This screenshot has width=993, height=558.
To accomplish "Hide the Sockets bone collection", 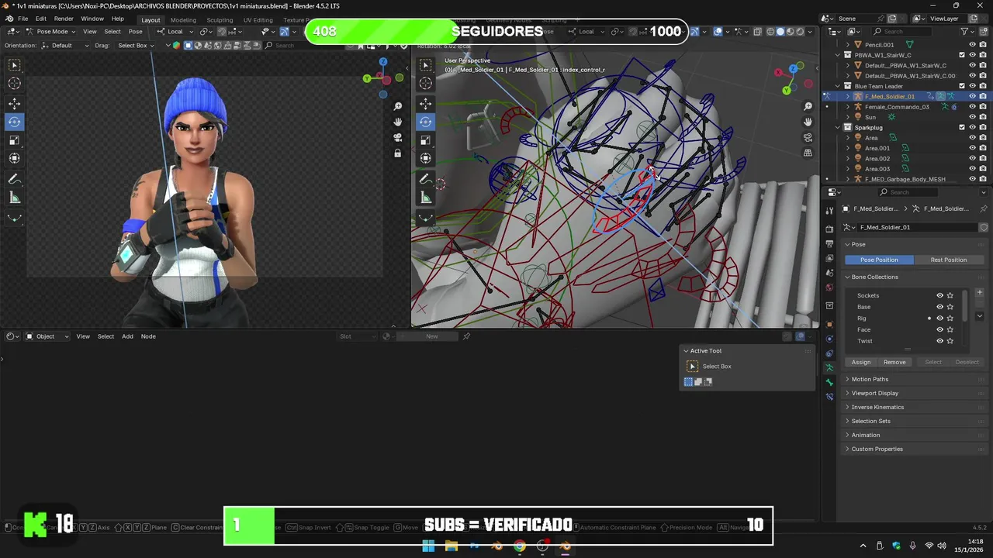I will [x=939, y=295].
